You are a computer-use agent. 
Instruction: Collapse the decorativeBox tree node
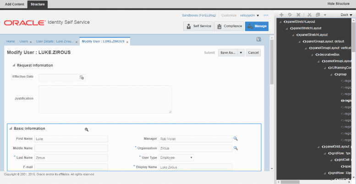point(312,54)
